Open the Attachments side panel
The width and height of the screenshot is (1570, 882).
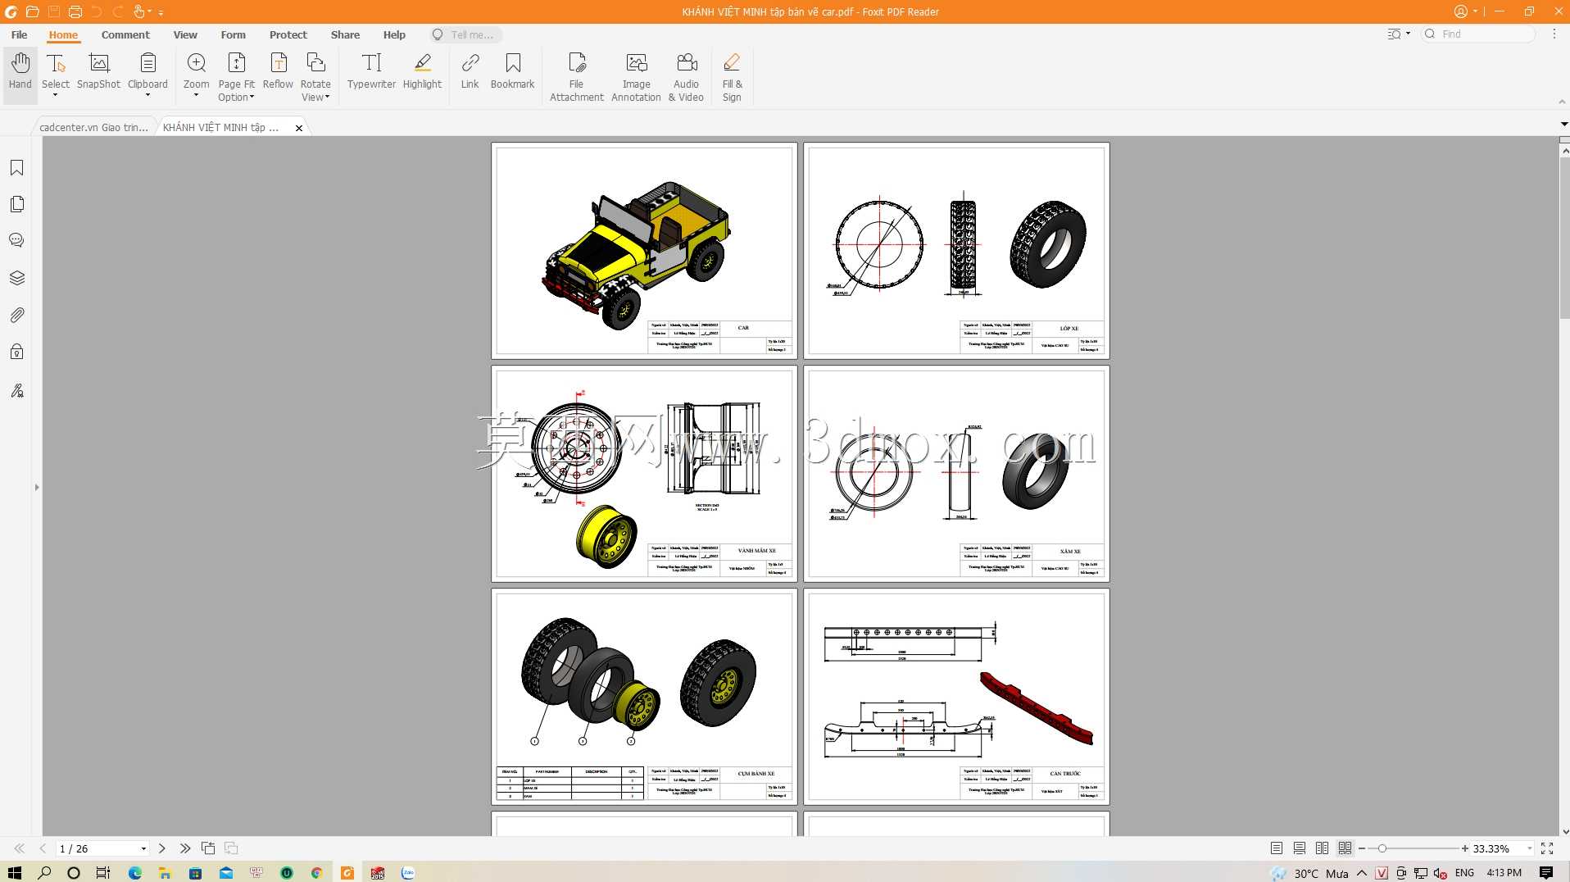tap(16, 315)
